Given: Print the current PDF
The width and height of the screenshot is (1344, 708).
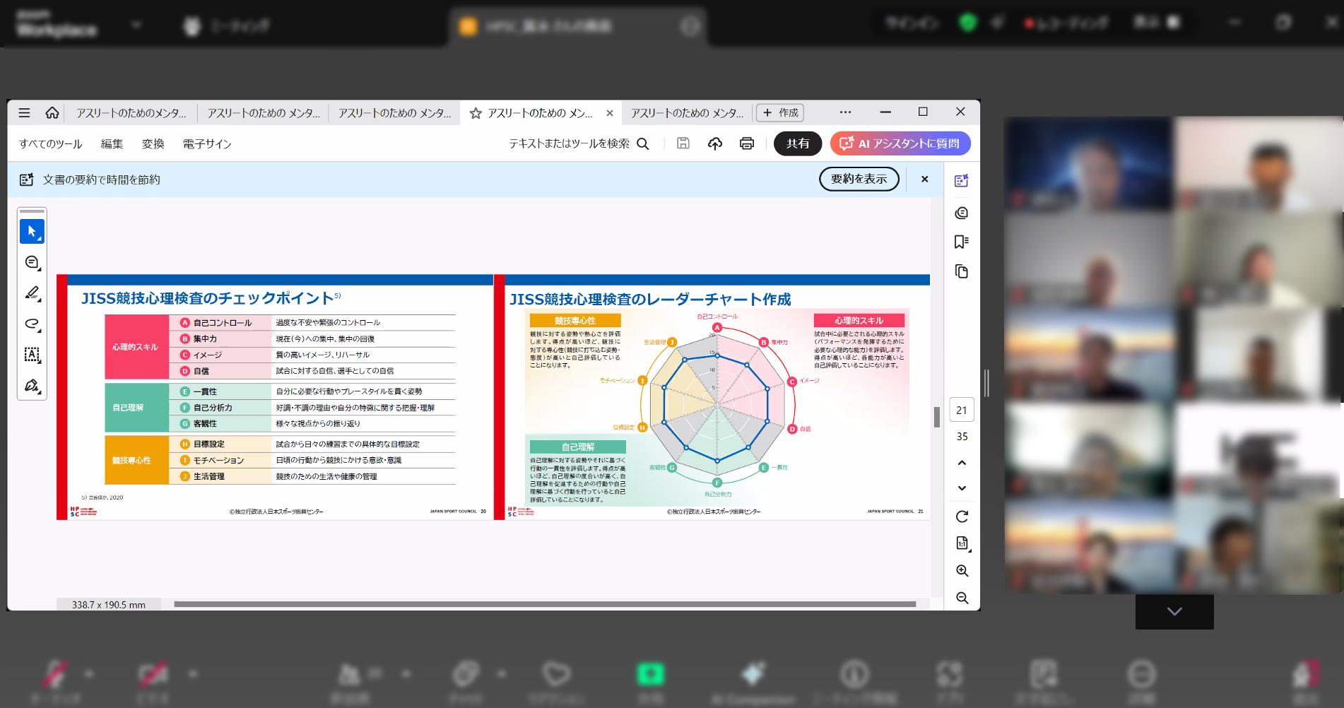Looking at the screenshot, I should (747, 143).
